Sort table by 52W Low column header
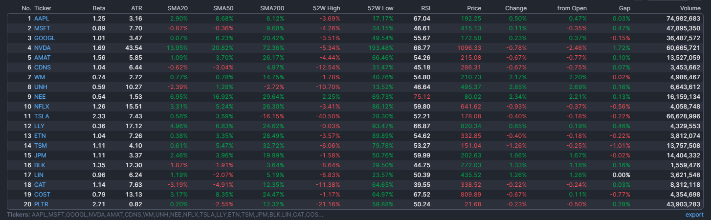Screen dimensions: 711x220 [381, 8]
